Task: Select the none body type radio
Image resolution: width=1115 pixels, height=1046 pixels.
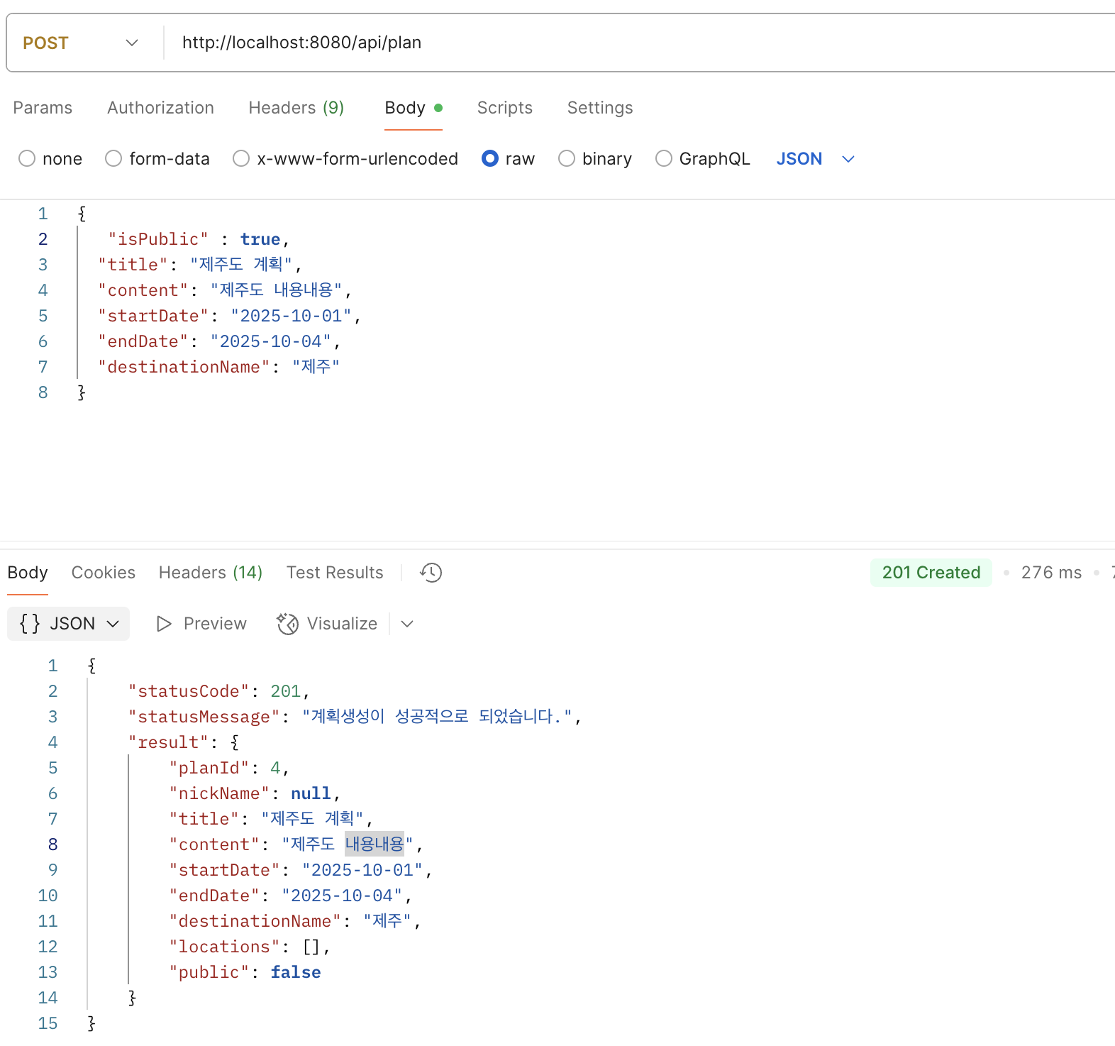Action: pos(27,159)
